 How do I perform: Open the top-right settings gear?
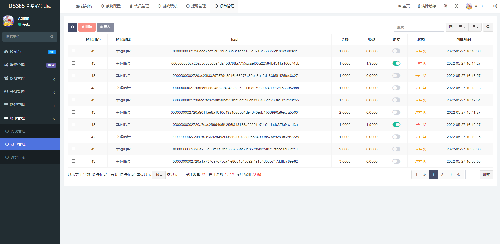495,6
